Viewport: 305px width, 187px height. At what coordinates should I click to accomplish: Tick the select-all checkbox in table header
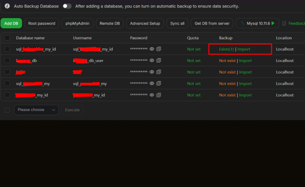7,38
